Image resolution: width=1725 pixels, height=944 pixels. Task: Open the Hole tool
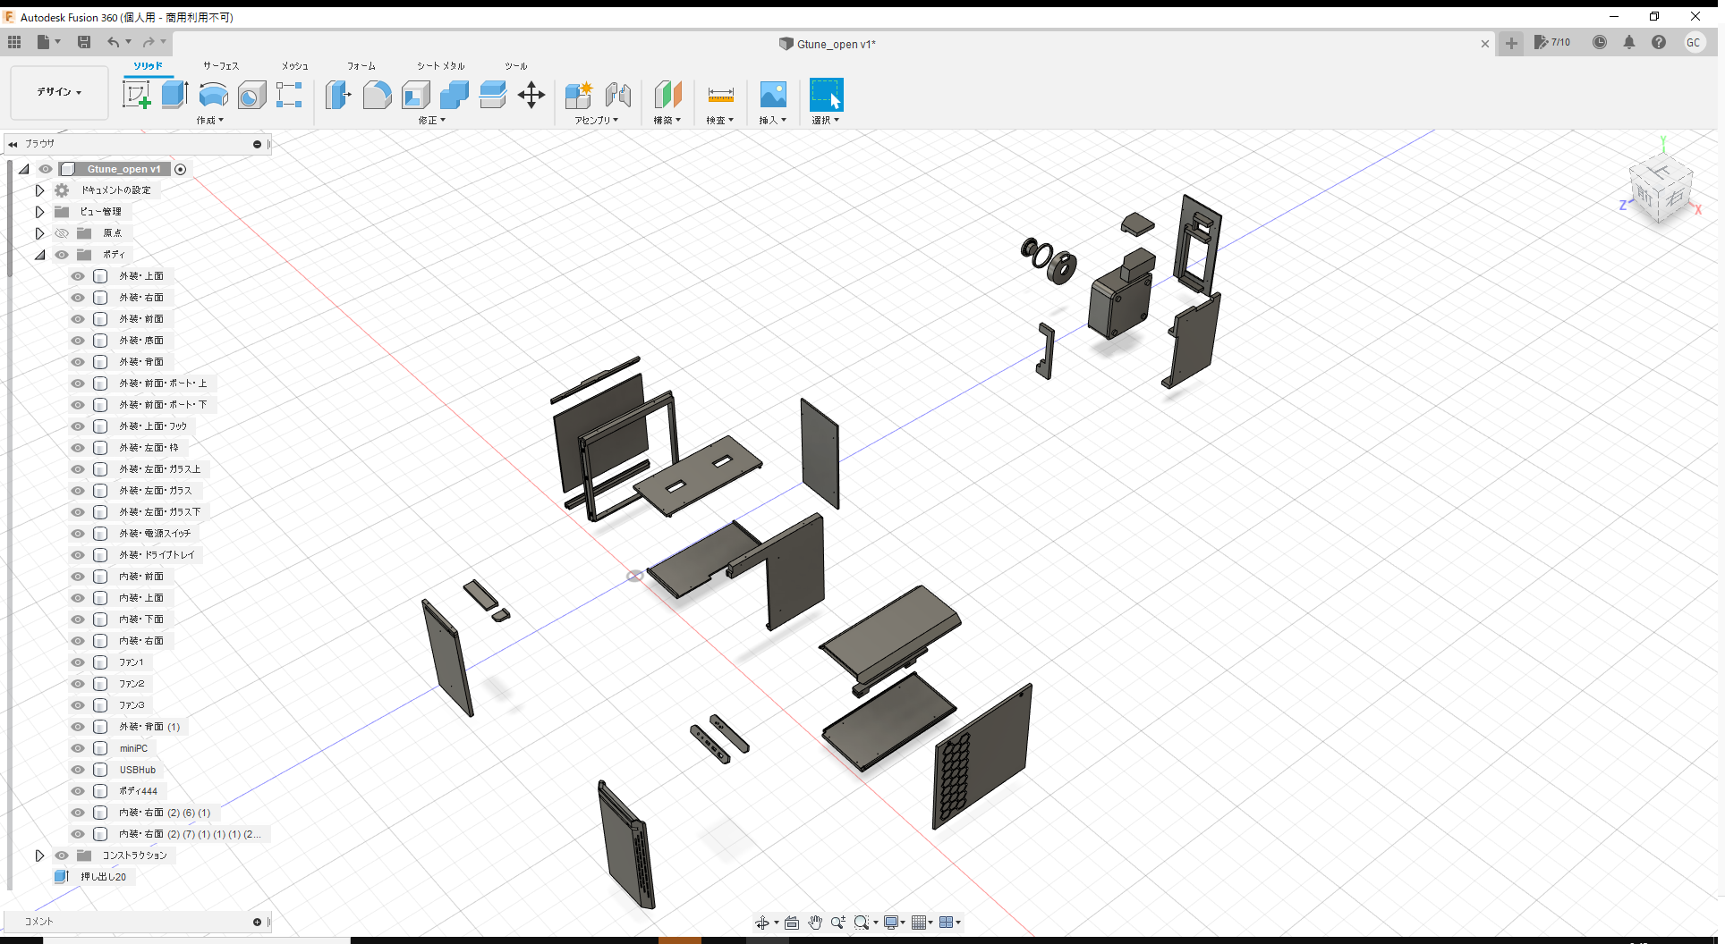251,96
